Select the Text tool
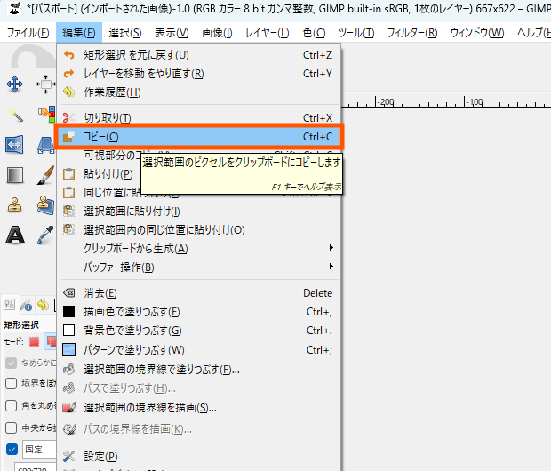 [x=14, y=235]
